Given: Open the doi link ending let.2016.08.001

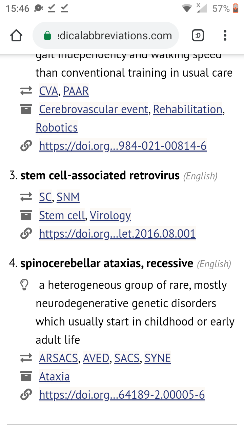Looking at the screenshot, I should point(117,234).
